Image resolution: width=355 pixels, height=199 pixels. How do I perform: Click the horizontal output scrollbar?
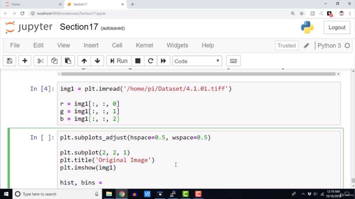pos(198,74)
